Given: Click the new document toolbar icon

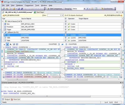Looking at the screenshot, I should click(x=10, y=9).
